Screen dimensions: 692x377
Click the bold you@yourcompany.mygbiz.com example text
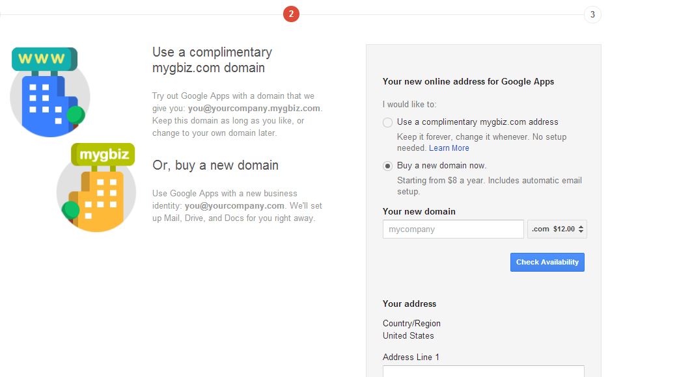pos(254,109)
